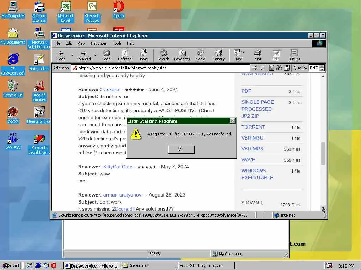Launch Opera from quick launch bar
This screenshot has width=361, height=270.
coord(54,265)
